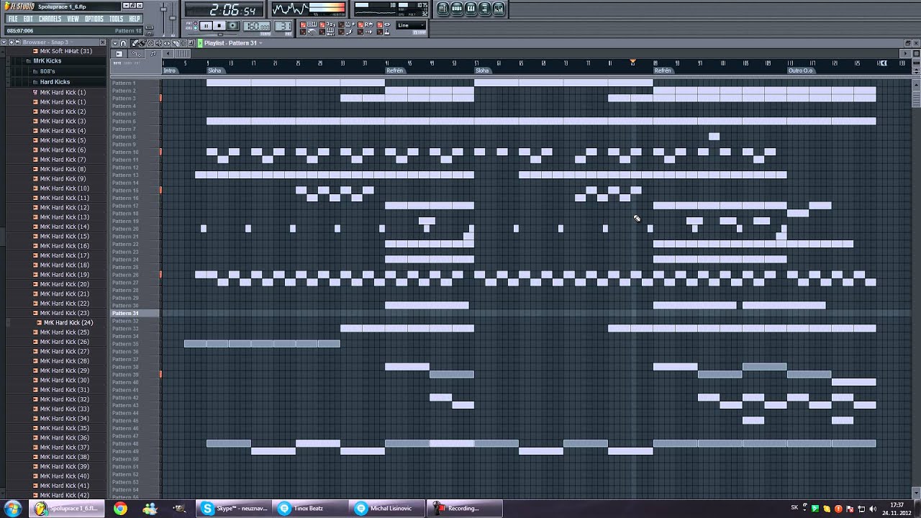This screenshot has width=921, height=518.
Task: Open the mixer shortcut icon
Action: point(499,9)
